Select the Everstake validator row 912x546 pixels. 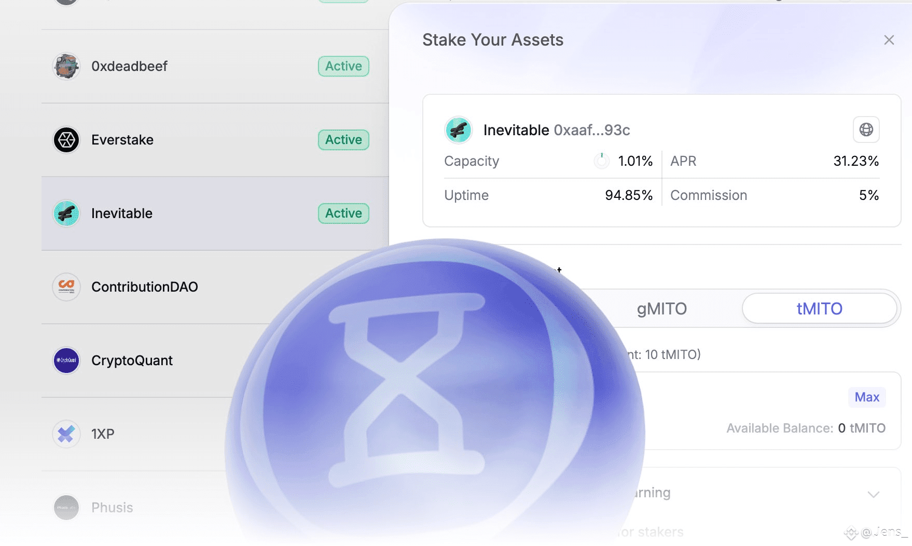click(215, 140)
